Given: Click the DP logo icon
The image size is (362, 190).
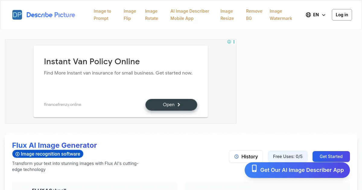Looking at the screenshot, I should 17,15.
